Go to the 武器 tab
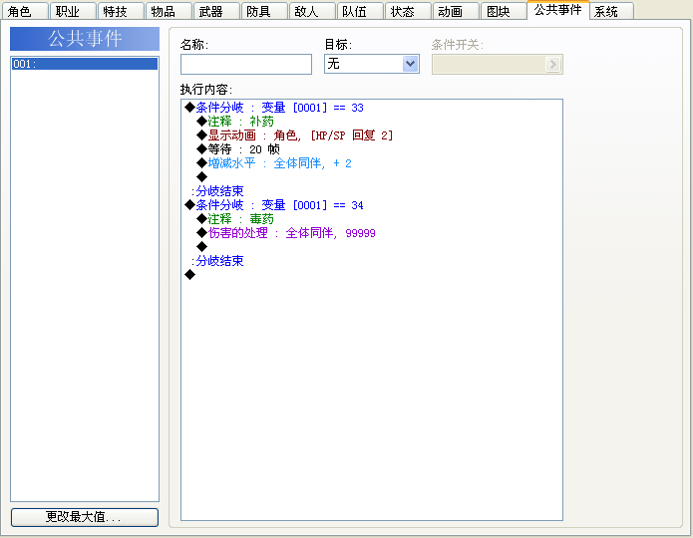Screen dimensions: 693x538 pyautogui.click(x=216, y=11)
